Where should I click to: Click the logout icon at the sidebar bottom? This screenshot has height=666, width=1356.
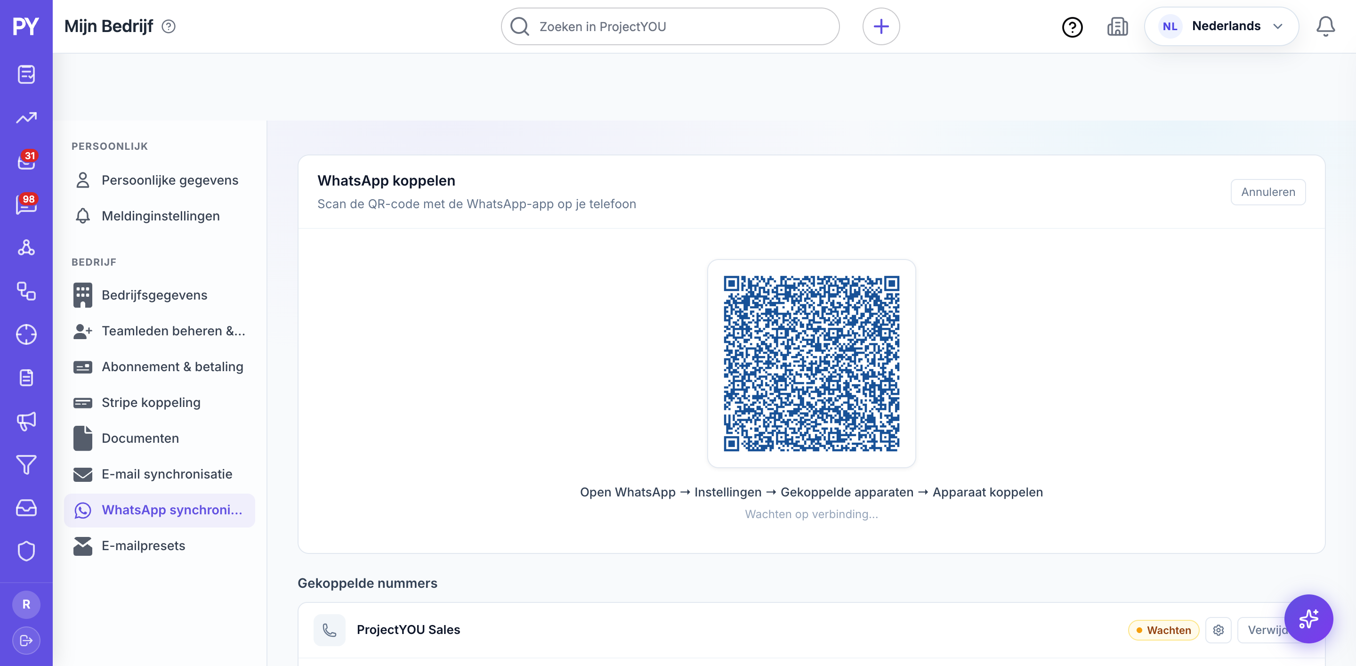[26, 640]
